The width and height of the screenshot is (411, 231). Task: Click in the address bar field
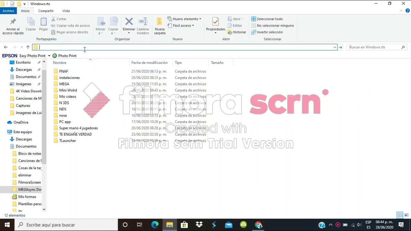point(185,47)
